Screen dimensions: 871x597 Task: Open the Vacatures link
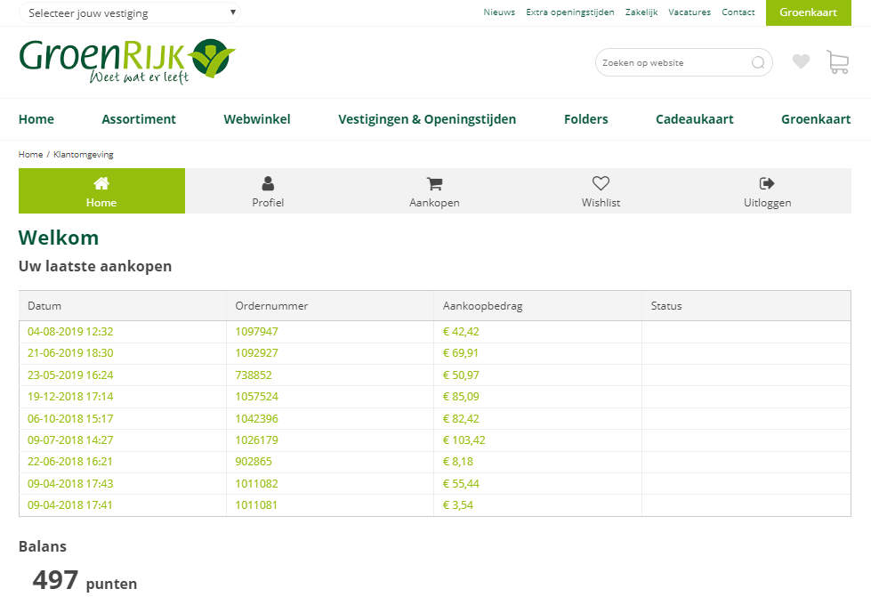tap(690, 12)
